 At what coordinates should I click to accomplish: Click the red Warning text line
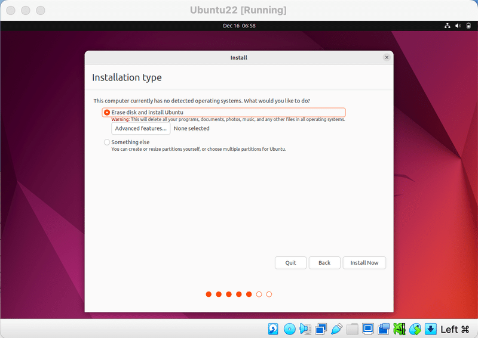[228, 120]
